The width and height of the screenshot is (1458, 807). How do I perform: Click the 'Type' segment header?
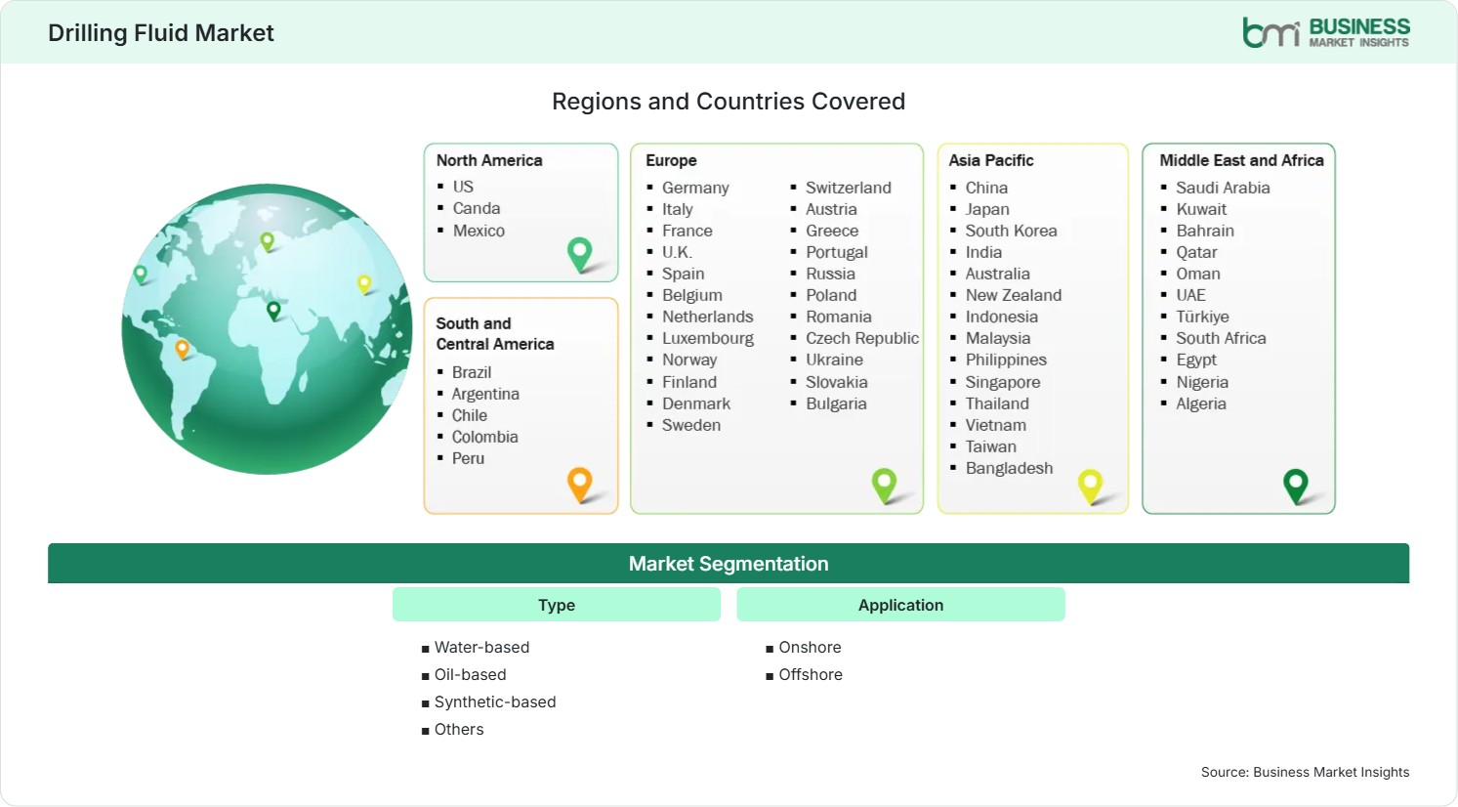pyautogui.click(x=557, y=605)
